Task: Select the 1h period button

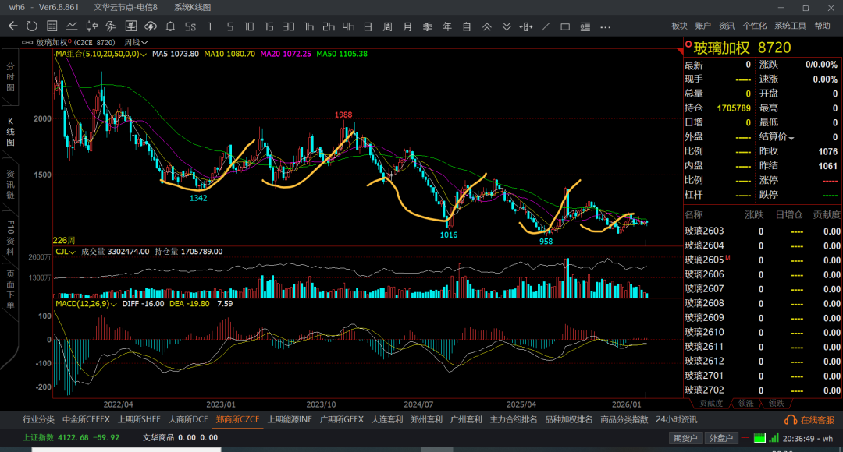Action: pos(309,26)
